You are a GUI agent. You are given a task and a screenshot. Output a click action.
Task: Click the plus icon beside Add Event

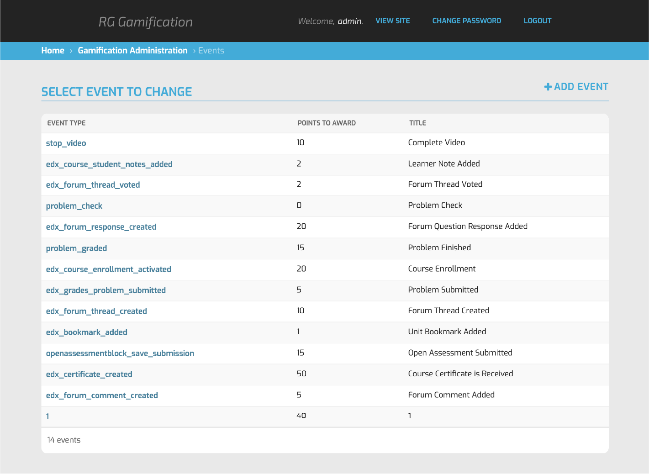click(548, 87)
